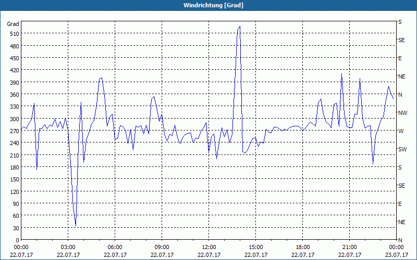Click the 22.07.17 date under 06:00

[x=115, y=255]
